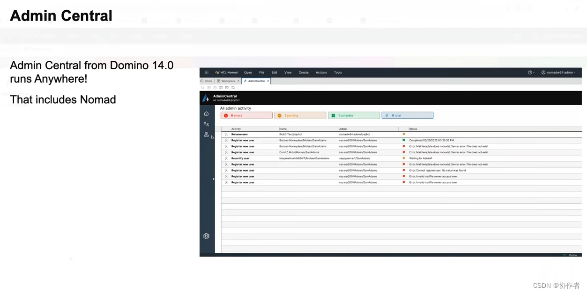587x293 pixels.
Task: Sort by the Admin column header
Action: [343, 129]
